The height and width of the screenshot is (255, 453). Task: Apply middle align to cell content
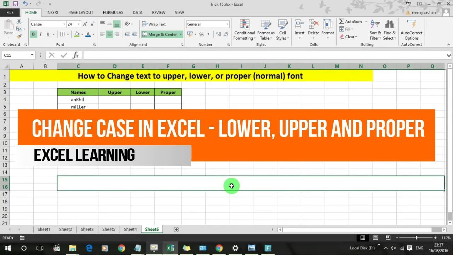tap(109, 24)
